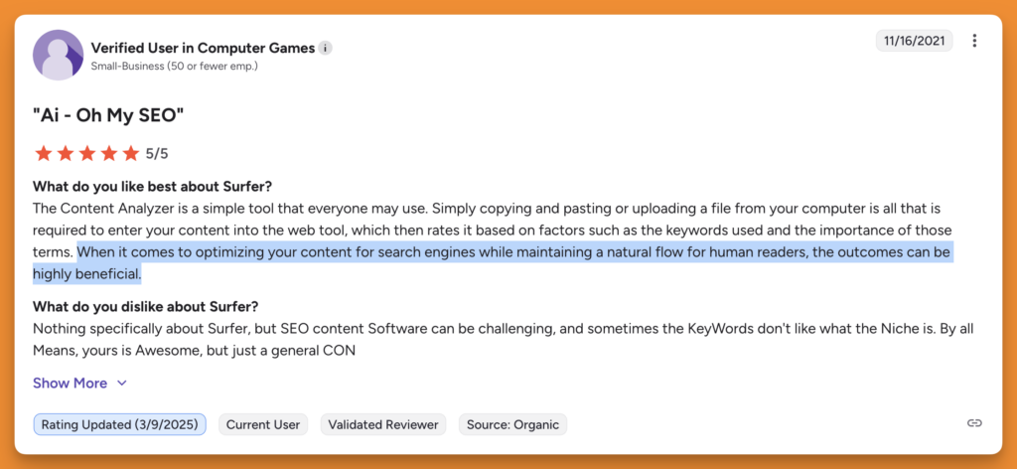Click the "What do you like best" heading
This screenshot has width=1017, height=469.
[x=153, y=187]
